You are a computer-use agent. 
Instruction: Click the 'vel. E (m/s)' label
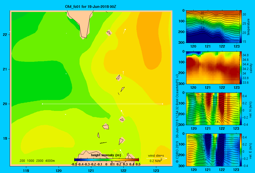[250, 150]
